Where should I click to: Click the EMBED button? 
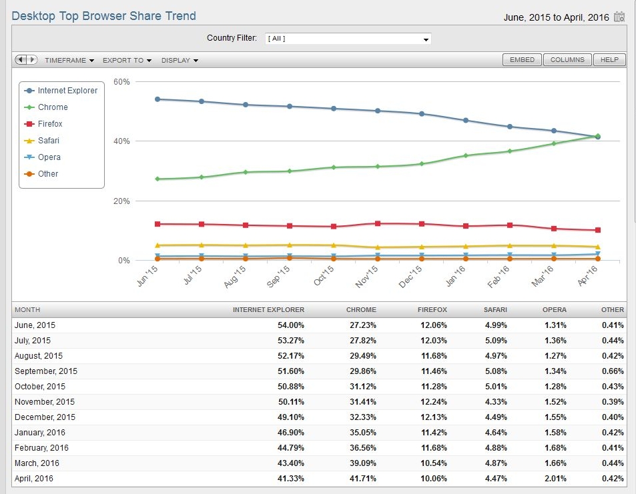pyautogui.click(x=522, y=59)
